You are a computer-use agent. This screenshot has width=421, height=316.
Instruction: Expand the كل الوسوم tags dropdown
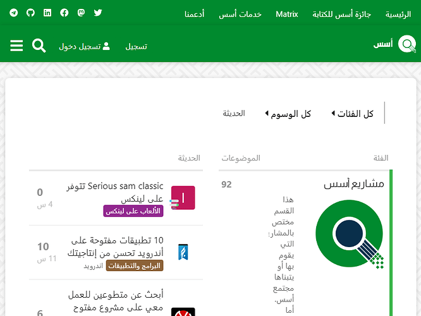(x=286, y=114)
